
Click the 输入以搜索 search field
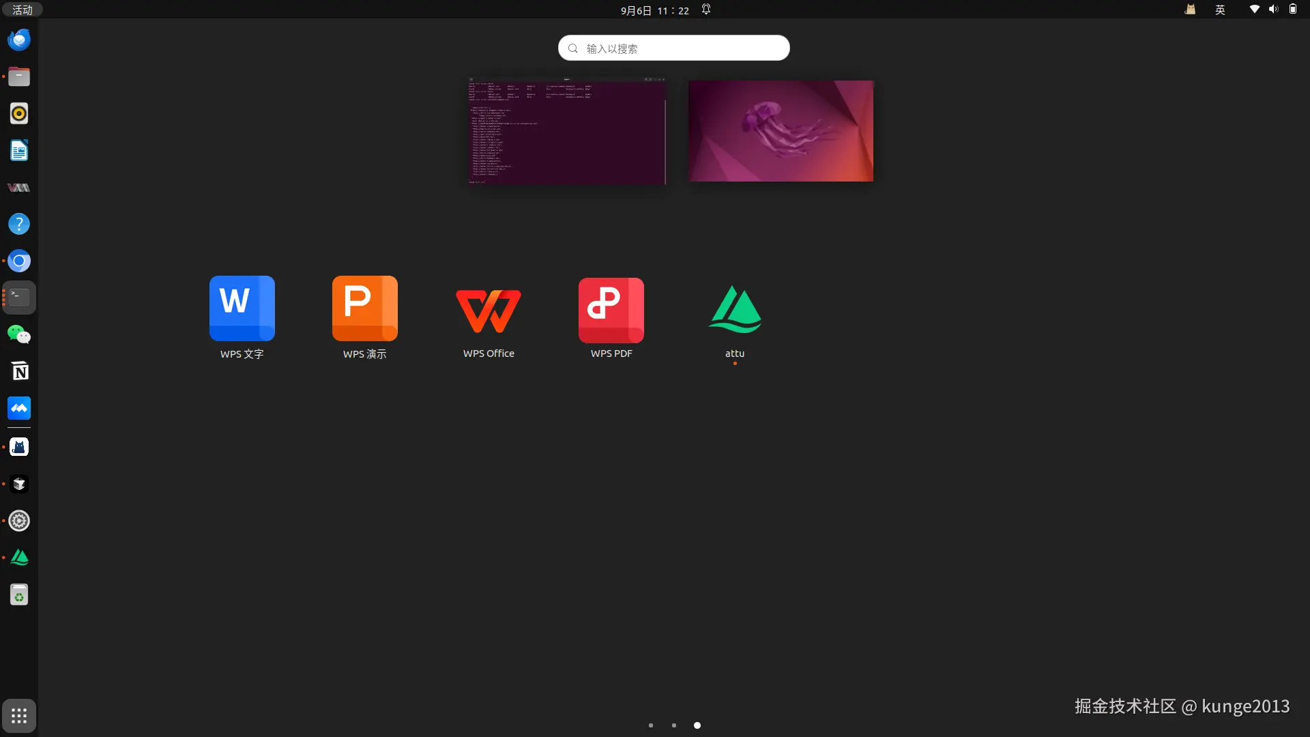pyautogui.click(x=673, y=48)
